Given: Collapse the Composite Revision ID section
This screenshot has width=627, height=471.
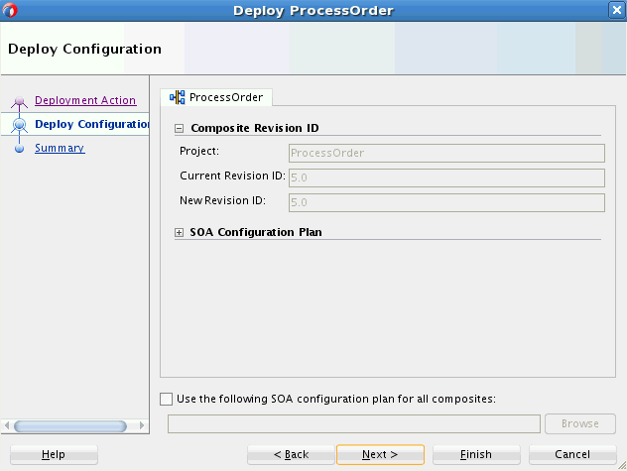Looking at the screenshot, I should [180, 128].
